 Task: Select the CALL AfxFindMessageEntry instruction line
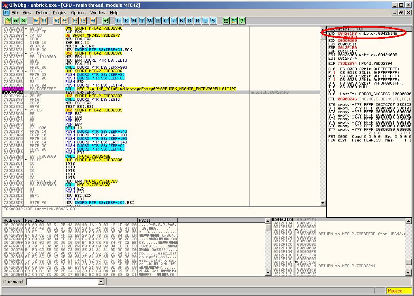[161, 89]
